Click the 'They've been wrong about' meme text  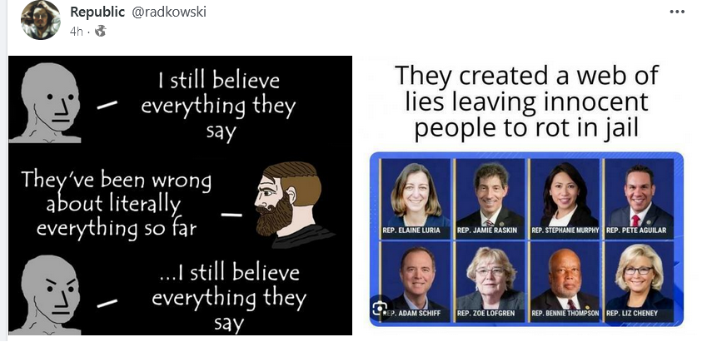[x=117, y=204]
